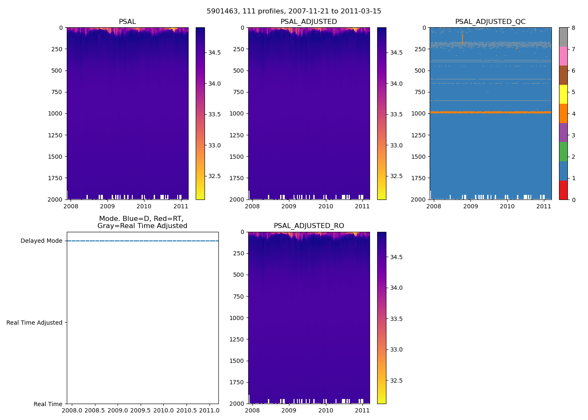Click the PSAL_ADJUSTED_QC plot title

[490, 22]
